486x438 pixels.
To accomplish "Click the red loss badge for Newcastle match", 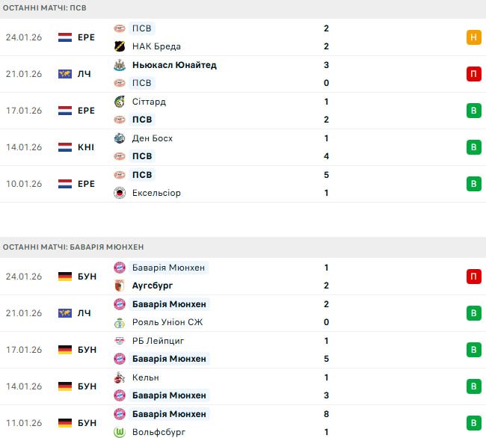I will tap(474, 74).
